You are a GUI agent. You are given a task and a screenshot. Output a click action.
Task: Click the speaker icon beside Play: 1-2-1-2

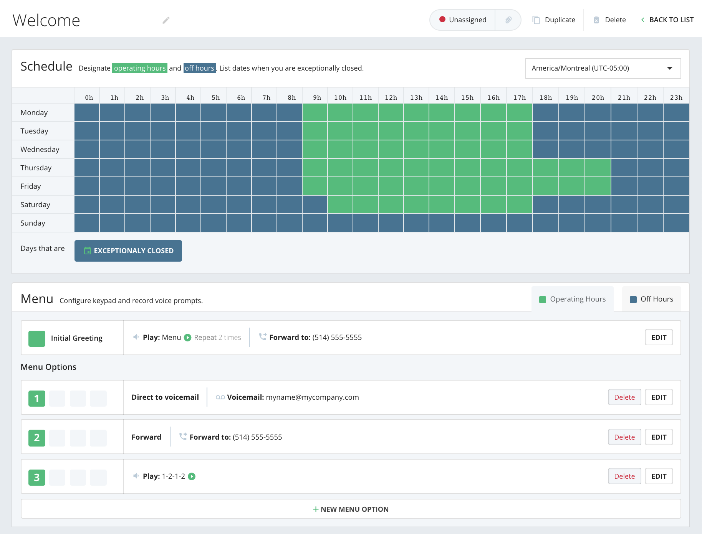point(136,476)
